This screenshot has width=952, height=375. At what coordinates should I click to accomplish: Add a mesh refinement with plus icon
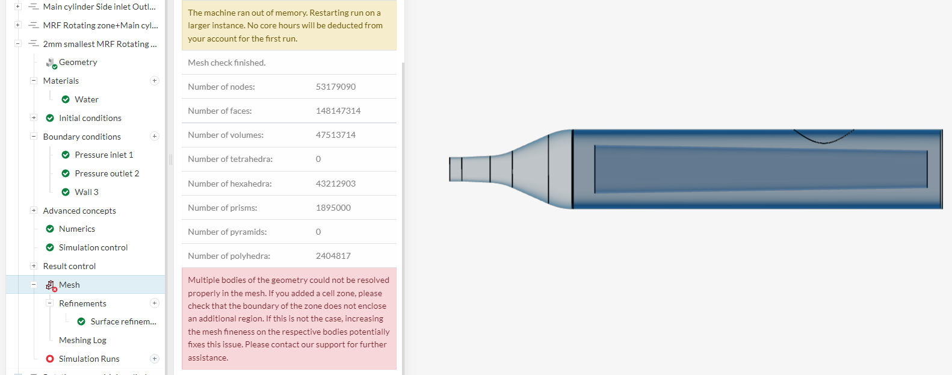pyautogui.click(x=155, y=303)
